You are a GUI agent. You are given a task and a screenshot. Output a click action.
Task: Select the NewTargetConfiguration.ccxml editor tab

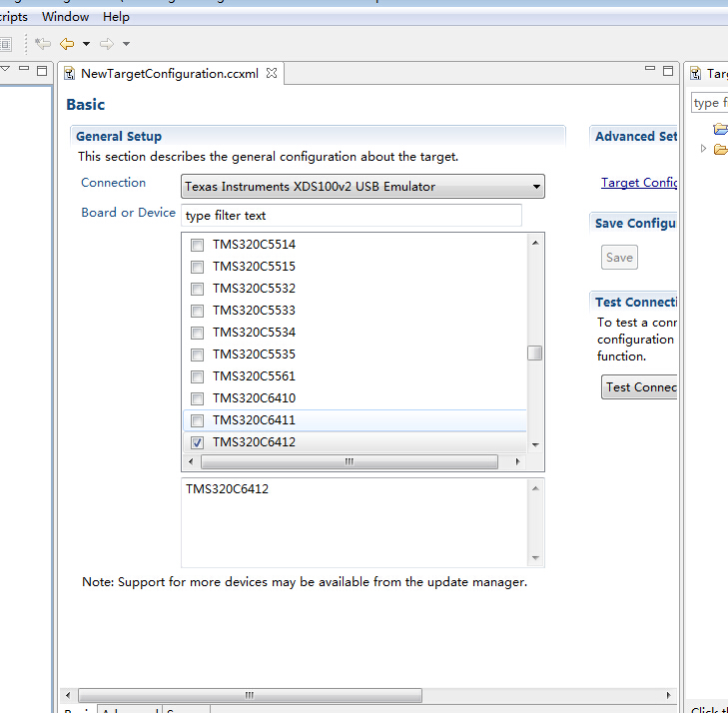tap(170, 74)
